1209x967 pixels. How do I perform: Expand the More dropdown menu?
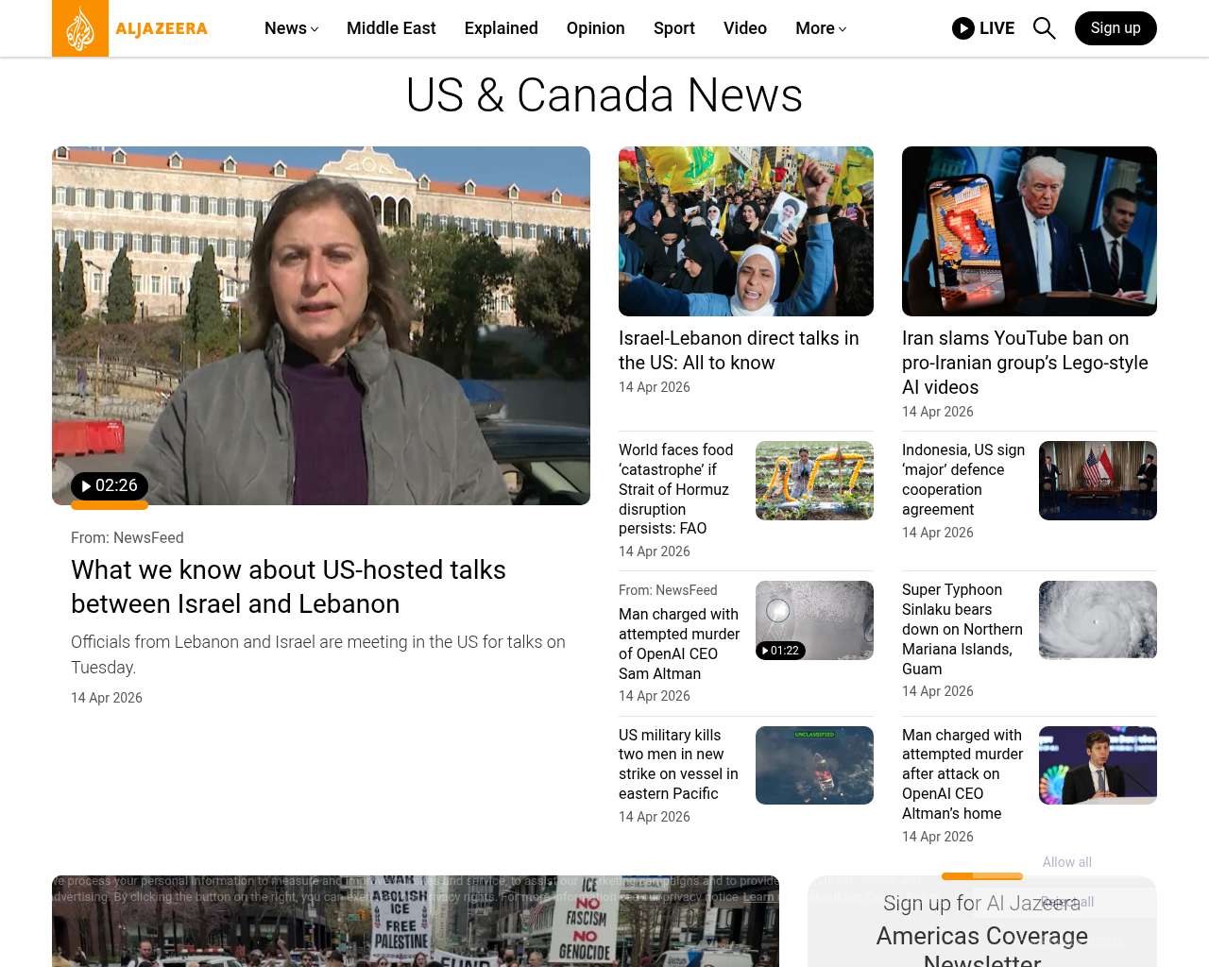tap(820, 28)
